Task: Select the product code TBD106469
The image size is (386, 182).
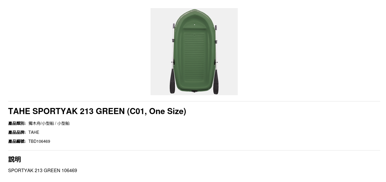Action: tap(39, 141)
